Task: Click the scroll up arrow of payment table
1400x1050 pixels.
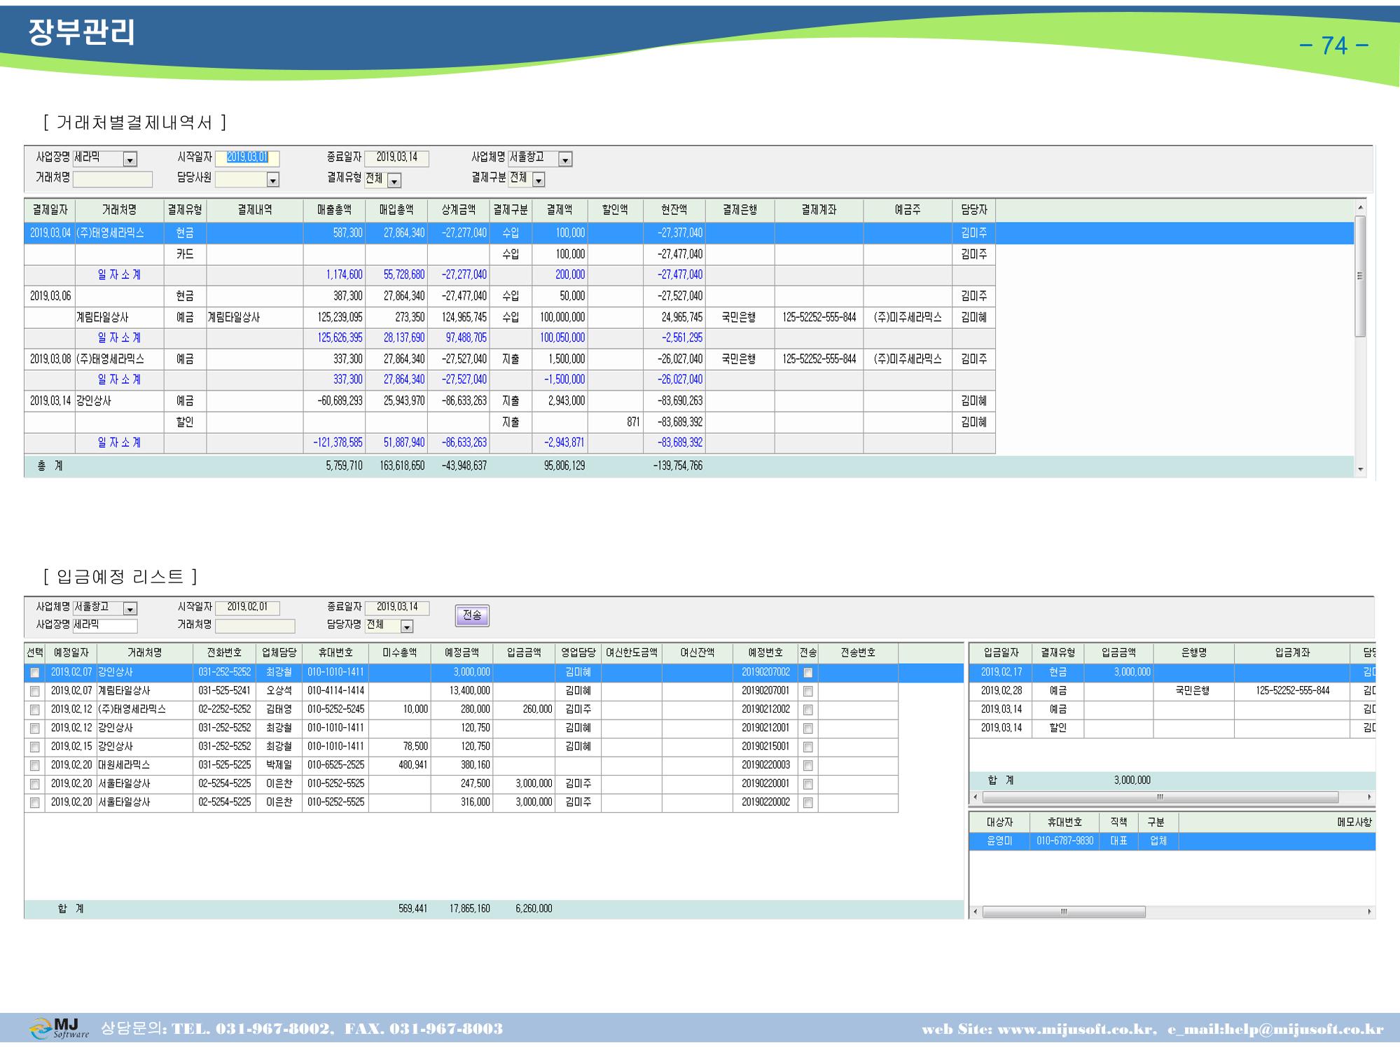Action: [1360, 207]
